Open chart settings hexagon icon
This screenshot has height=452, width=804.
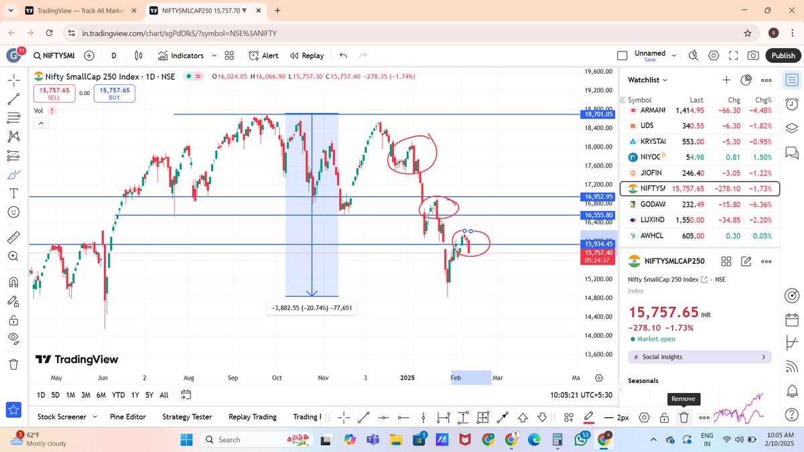(x=714, y=56)
